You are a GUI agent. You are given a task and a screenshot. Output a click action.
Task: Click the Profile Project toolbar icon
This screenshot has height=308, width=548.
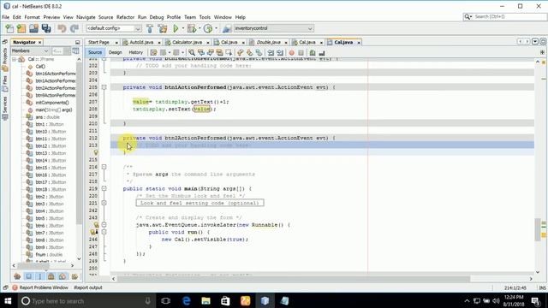point(207,28)
